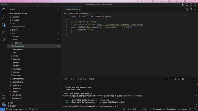
Task: Open terminal panel more actions ellipsis
Action: tap(187, 79)
